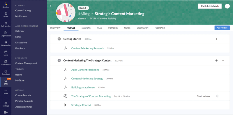Image resolution: width=233 pixels, height=115 pixels.
Task: Click the Add Module button
Action: (222, 28)
